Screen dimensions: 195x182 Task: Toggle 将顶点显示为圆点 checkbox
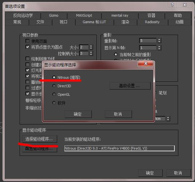(x=27, y=47)
